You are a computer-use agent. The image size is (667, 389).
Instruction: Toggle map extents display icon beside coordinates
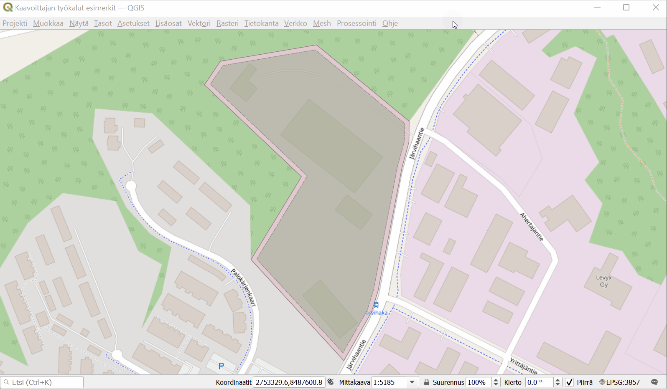331,382
